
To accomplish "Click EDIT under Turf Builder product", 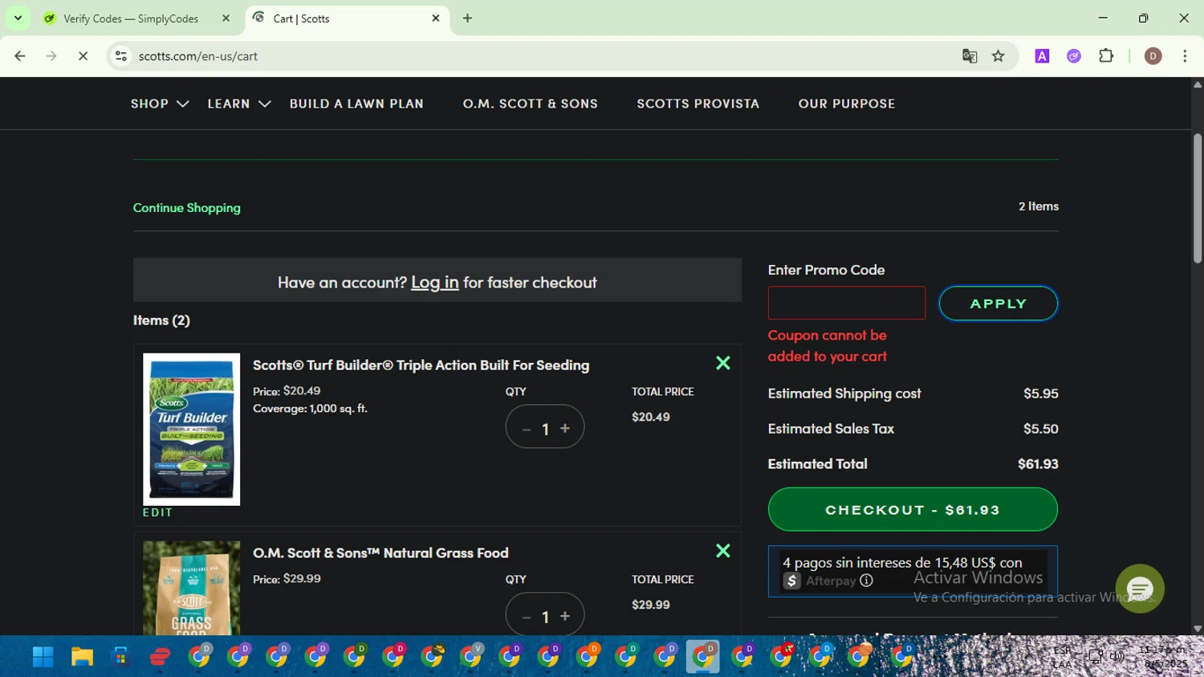I will point(157,512).
